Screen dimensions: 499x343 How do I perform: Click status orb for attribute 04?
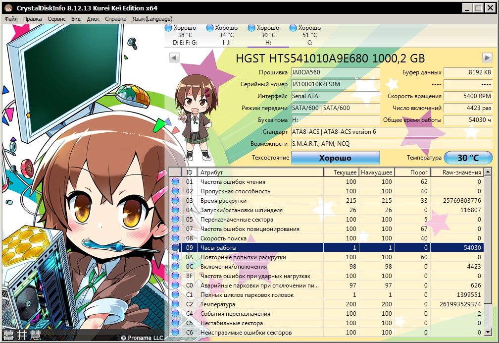coord(175,210)
